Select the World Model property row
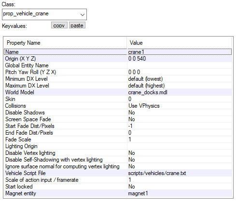Viewport: 237px width, 202px height. point(118,92)
